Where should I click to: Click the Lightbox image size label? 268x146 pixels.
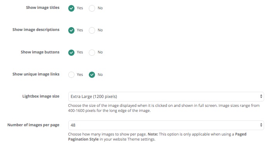coord(41,96)
